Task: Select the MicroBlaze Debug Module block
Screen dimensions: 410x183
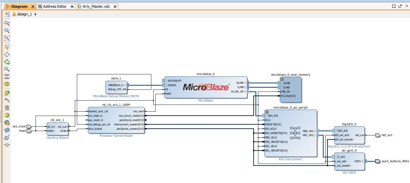Action: point(116,87)
